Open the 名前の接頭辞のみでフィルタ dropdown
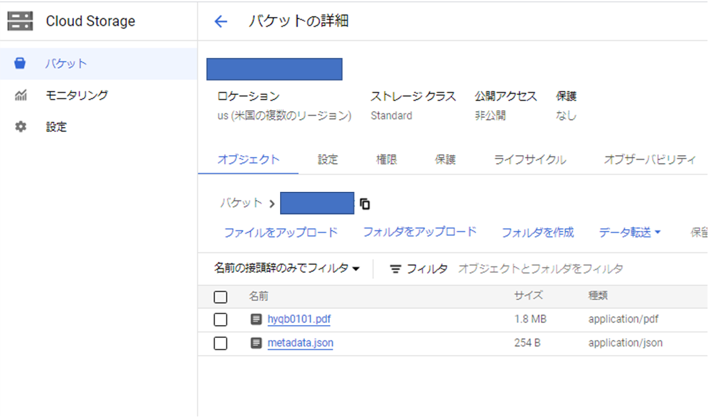The height and width of the screenshot is (417, 708). tap(287, 269)
